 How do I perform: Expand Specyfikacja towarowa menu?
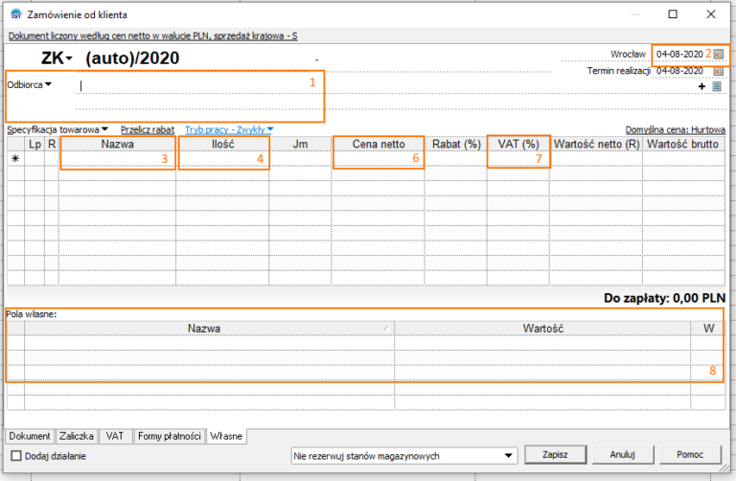[105, 129]
